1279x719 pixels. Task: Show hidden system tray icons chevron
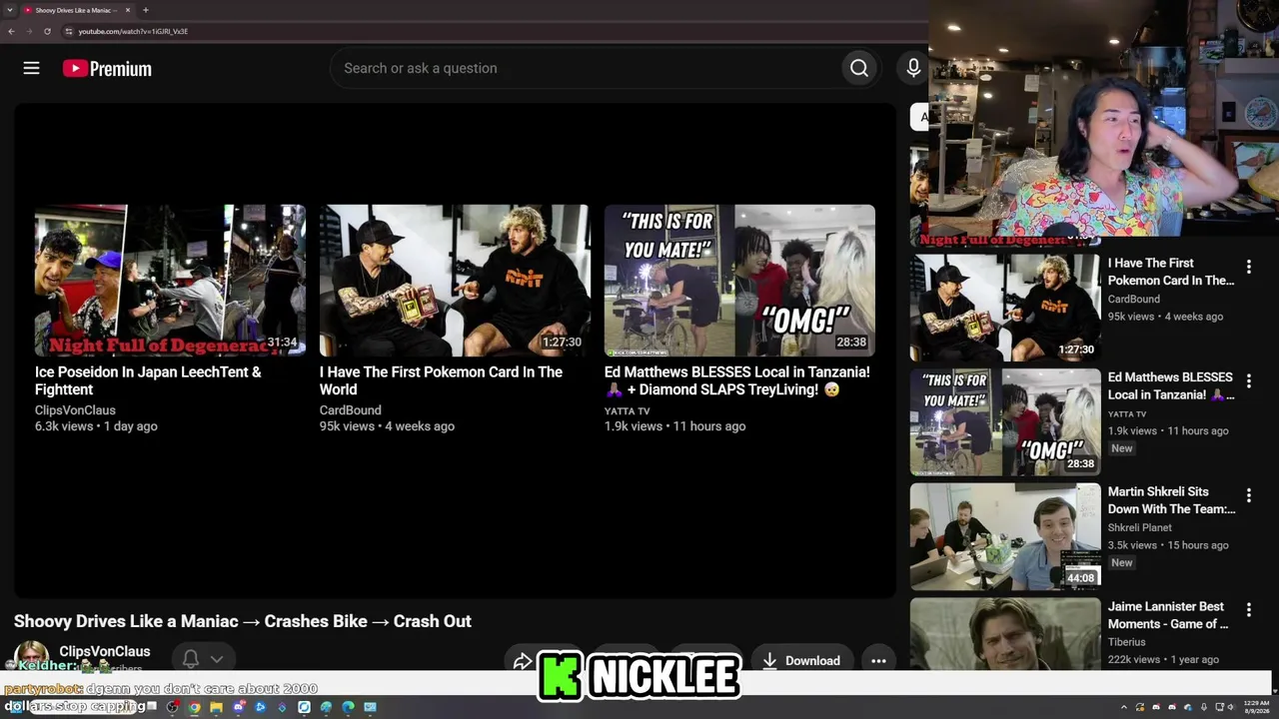tap(1124, 707)
